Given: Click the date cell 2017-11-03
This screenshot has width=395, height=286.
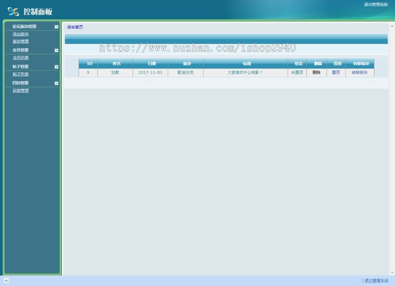Looking at the screenshot, I should coord(150,72).
